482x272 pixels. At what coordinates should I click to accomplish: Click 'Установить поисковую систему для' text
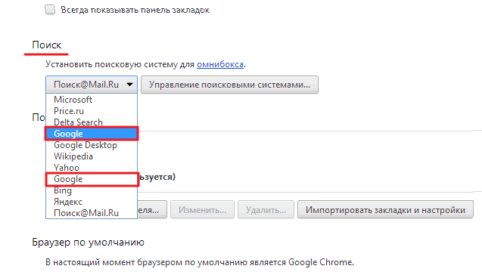pyautogui.click(x=120, y=64)
